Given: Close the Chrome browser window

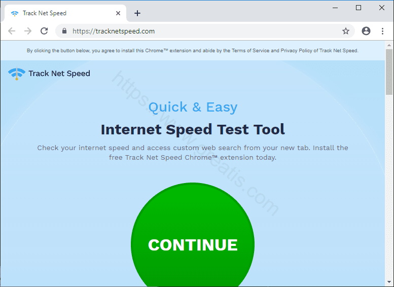Looking at the screenshot, I should (382, 8).
